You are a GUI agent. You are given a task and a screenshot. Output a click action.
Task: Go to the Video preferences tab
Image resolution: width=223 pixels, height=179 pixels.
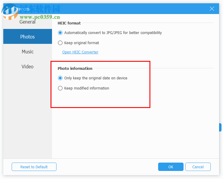point(28,67)
